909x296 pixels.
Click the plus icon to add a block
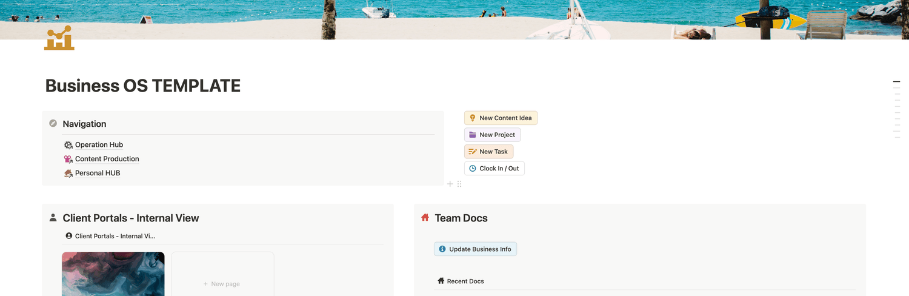pyautogui.click(x=450, y=184)
